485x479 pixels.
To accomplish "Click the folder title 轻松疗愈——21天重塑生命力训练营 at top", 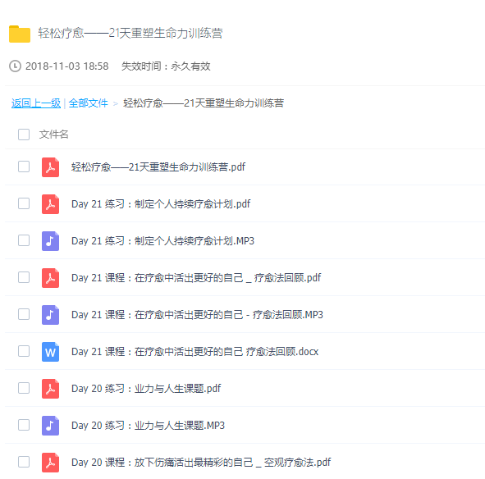I will point(130,33).
